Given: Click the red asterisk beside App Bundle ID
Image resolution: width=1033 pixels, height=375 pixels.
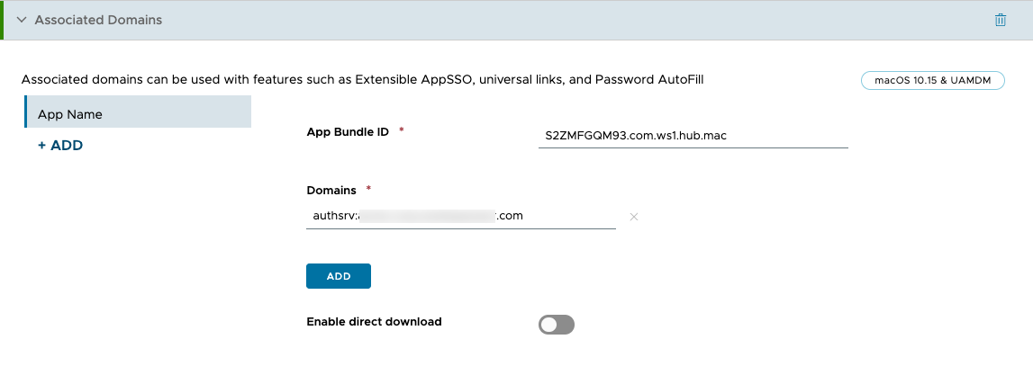Looking at the screenshot, I should 401,130.
